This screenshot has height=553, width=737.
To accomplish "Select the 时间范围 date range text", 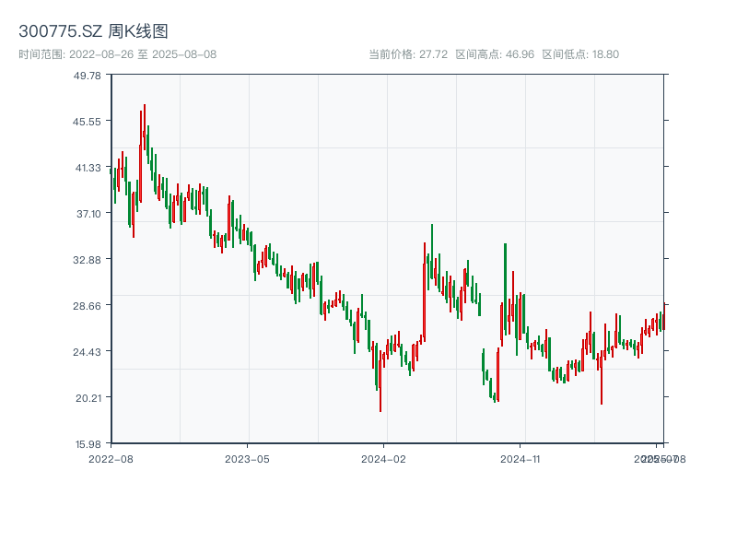I will (x=117, y=54).
